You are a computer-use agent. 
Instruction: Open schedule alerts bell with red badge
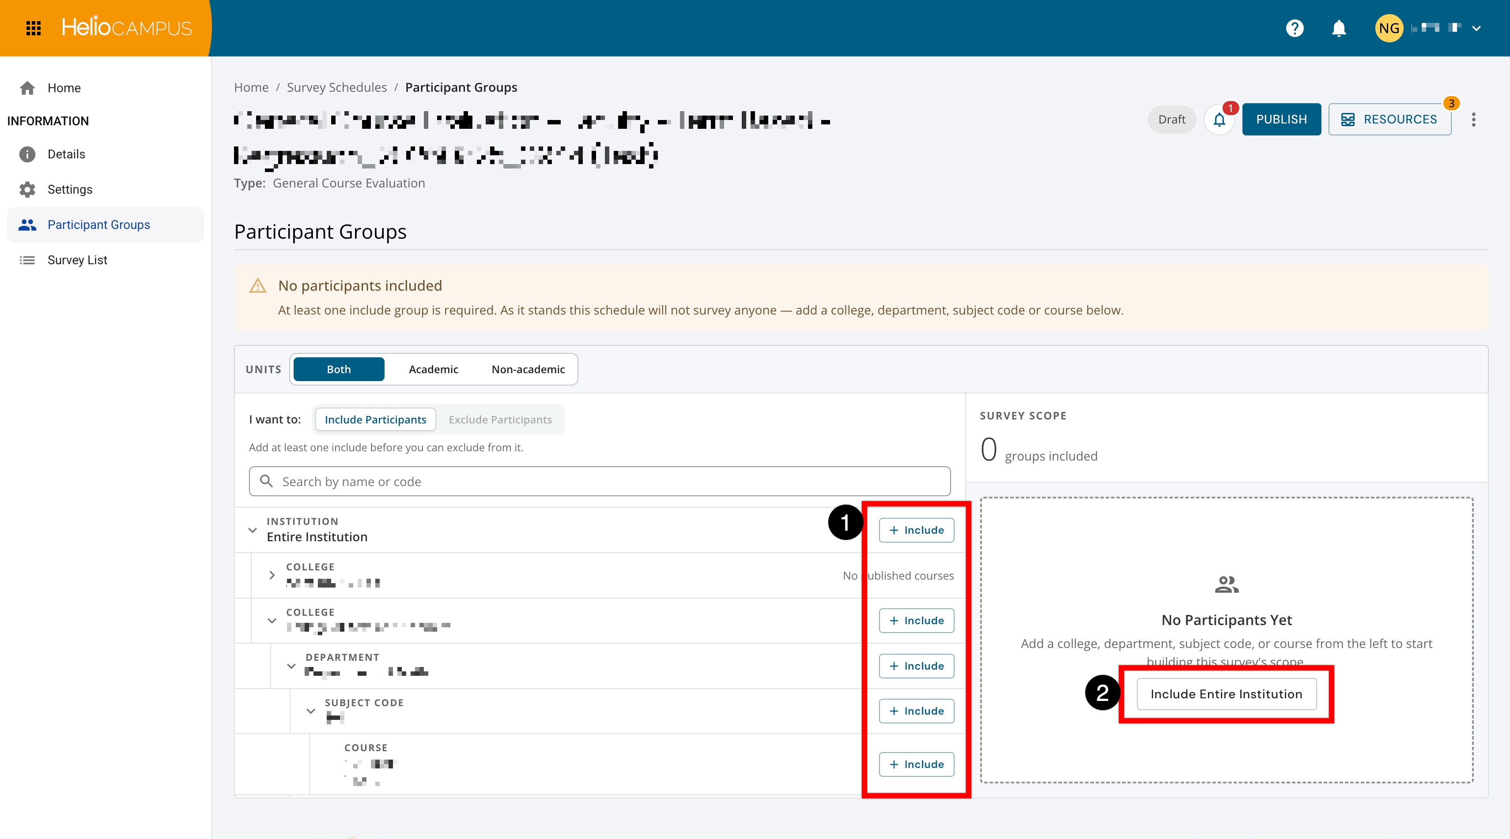point(1219,120)
